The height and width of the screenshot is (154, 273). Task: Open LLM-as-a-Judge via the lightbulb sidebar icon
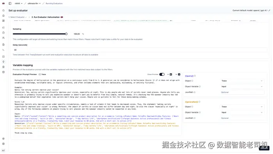(3, 62)
